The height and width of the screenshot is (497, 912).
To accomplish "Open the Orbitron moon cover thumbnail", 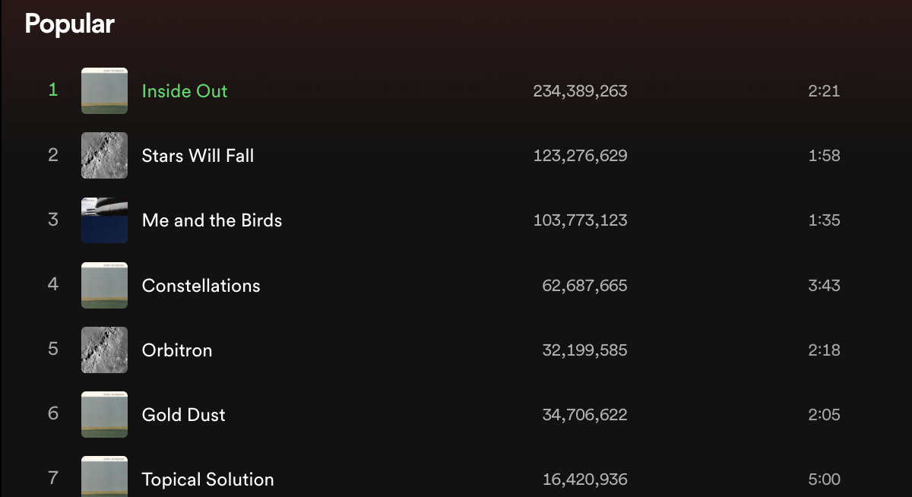I will click(104, 350).
